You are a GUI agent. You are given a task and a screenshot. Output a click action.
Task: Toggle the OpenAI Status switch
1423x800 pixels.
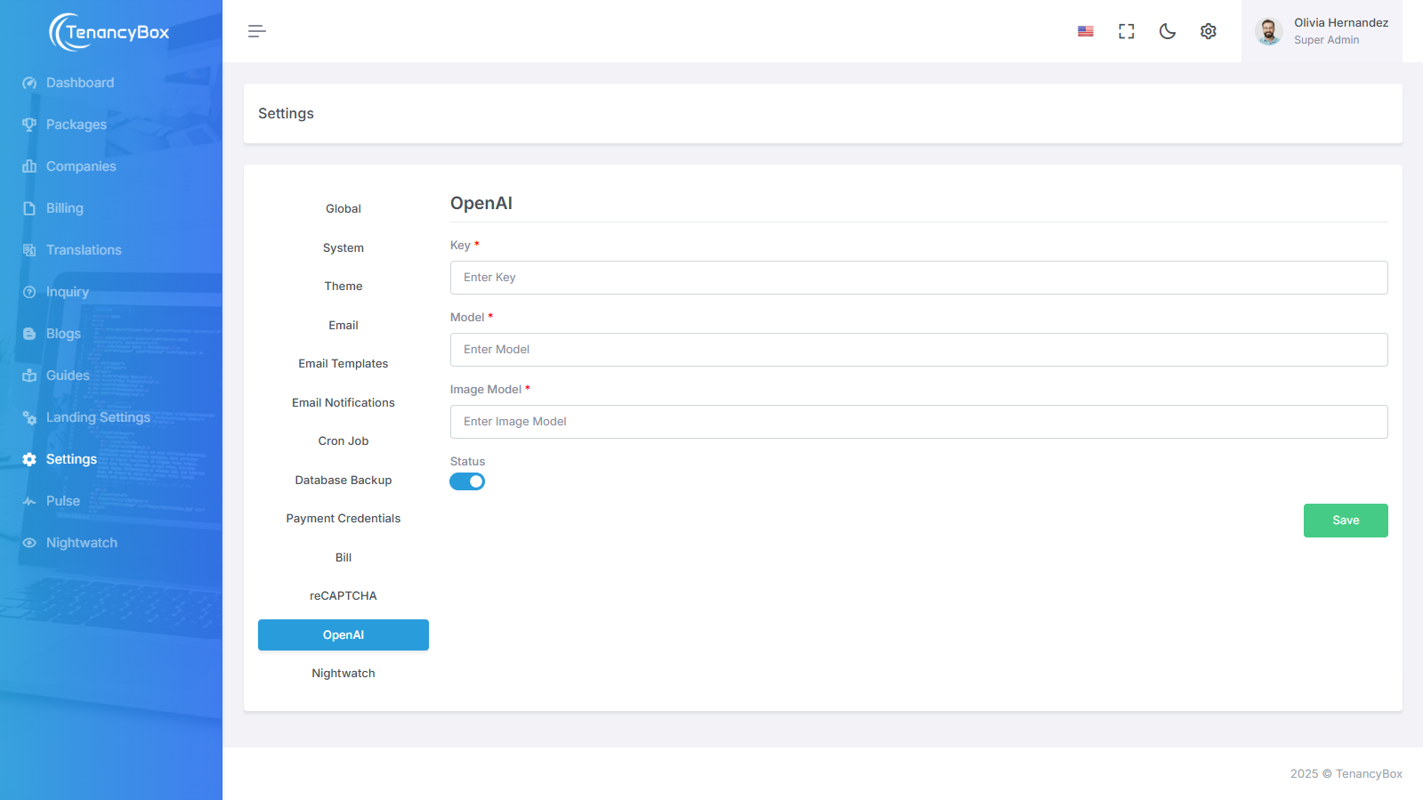467,481
